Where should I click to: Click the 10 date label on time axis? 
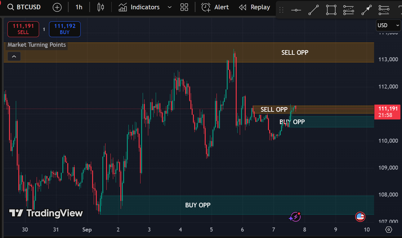[367, 230]
